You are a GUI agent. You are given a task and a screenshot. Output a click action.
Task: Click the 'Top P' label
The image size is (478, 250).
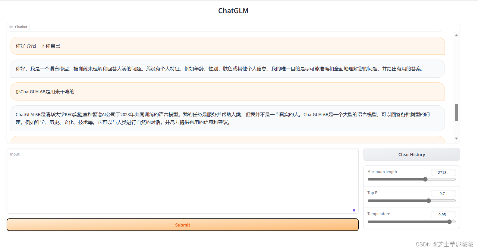click(372, 193)
